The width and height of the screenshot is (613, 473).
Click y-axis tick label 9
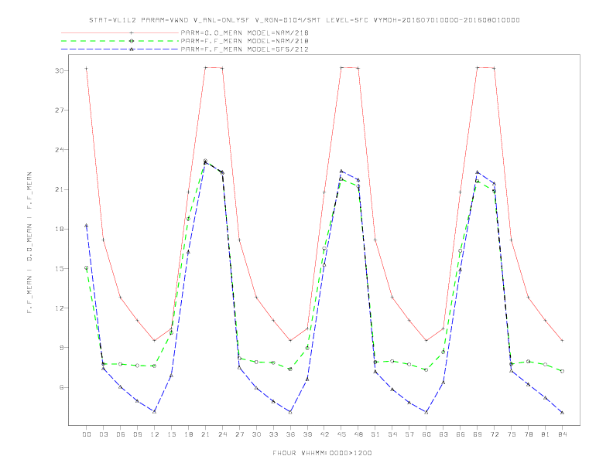(x=62, y=348)
